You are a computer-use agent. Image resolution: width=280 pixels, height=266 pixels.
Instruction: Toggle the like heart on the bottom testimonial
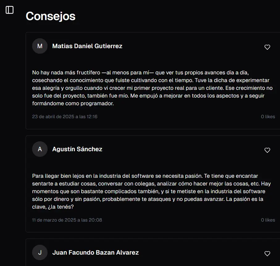[267, 254]
